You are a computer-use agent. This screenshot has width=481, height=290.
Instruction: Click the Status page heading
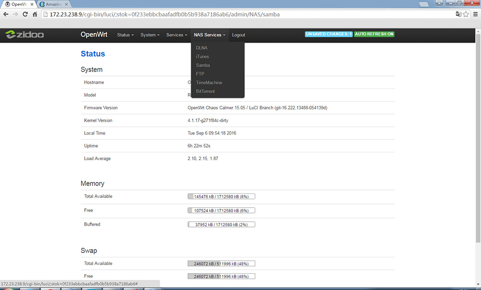(x=93, y=54)
